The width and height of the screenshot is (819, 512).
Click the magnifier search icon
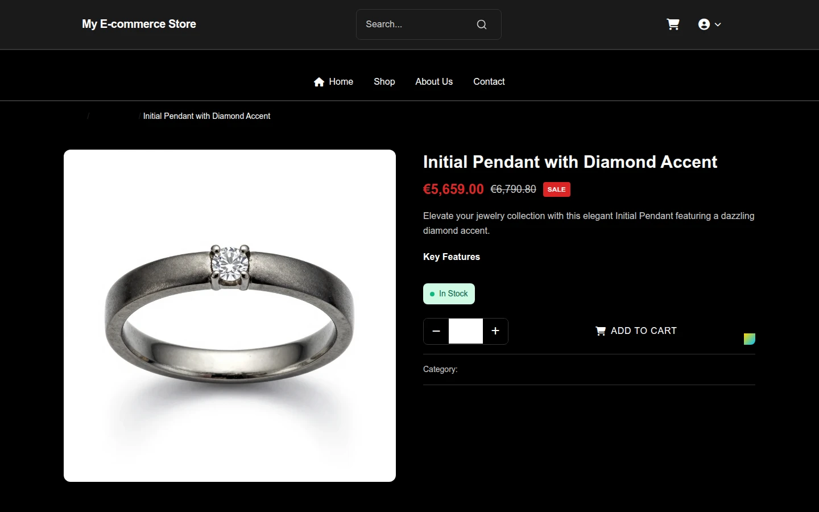click(x=482, y=24)
